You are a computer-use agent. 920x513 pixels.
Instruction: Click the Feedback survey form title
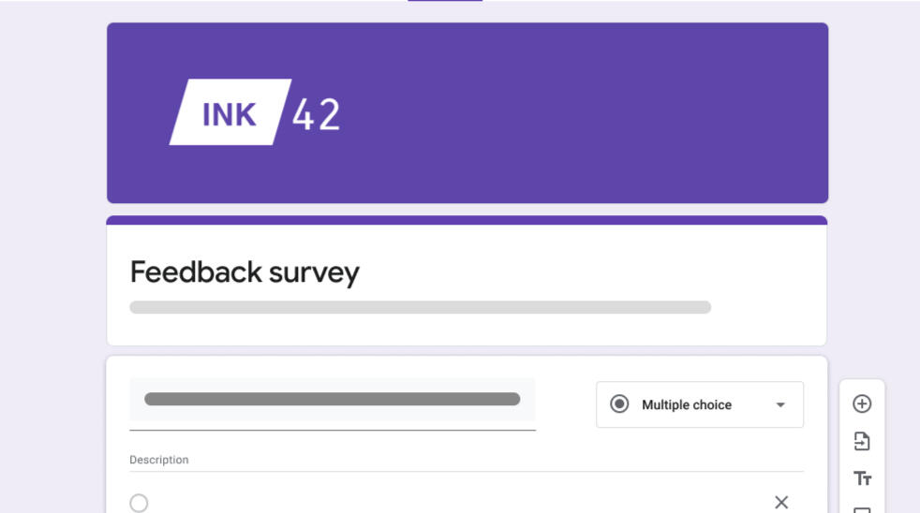pos(245,272)
